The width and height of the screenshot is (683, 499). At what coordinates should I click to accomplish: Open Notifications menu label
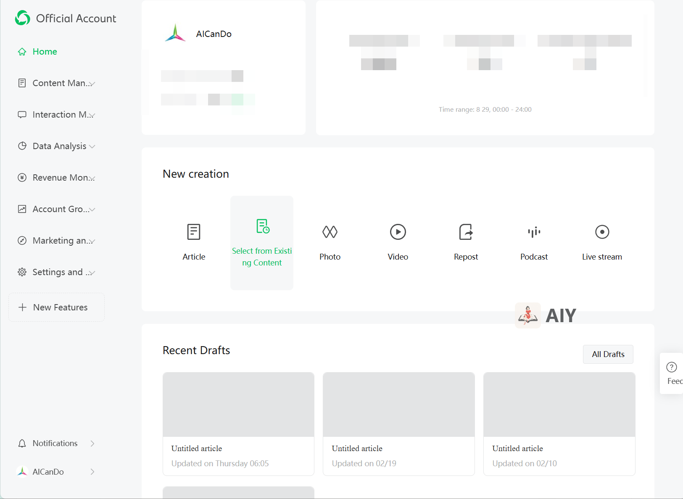[x=55, y=444]
